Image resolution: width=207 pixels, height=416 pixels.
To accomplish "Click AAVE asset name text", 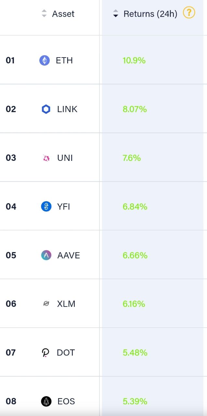I will (69, 255).
